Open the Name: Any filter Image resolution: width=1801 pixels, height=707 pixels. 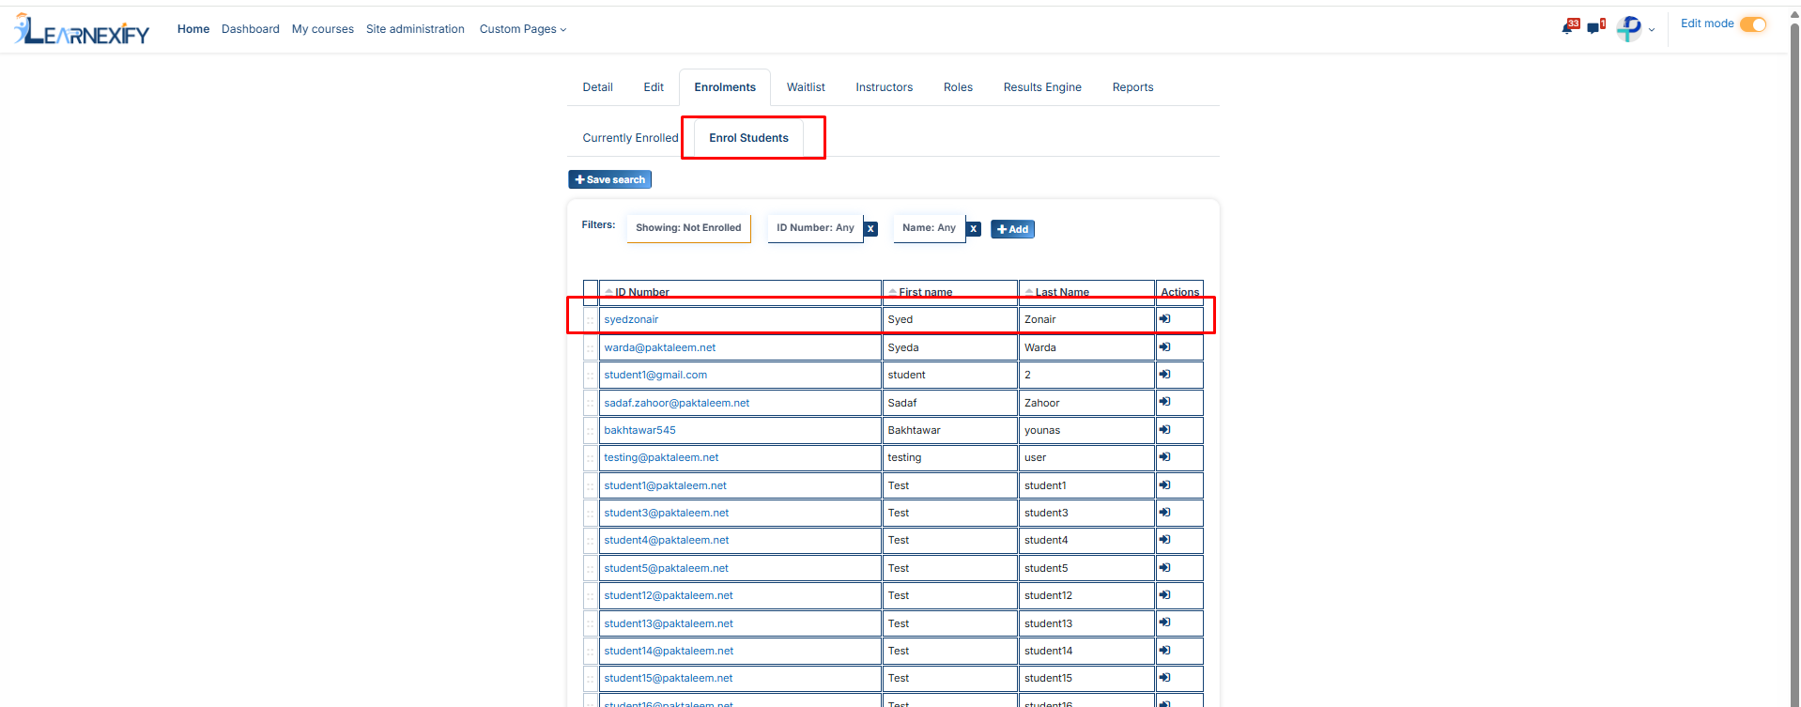click(x=929, y=228)
